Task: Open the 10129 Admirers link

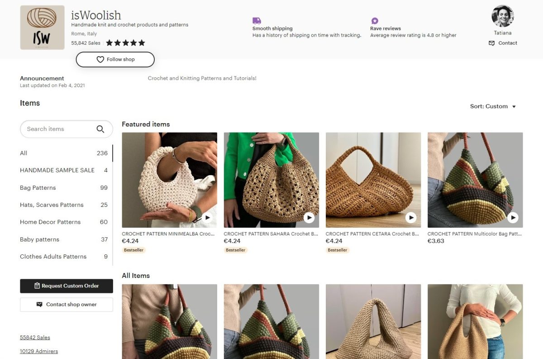Action: click(x=39, y=351)
